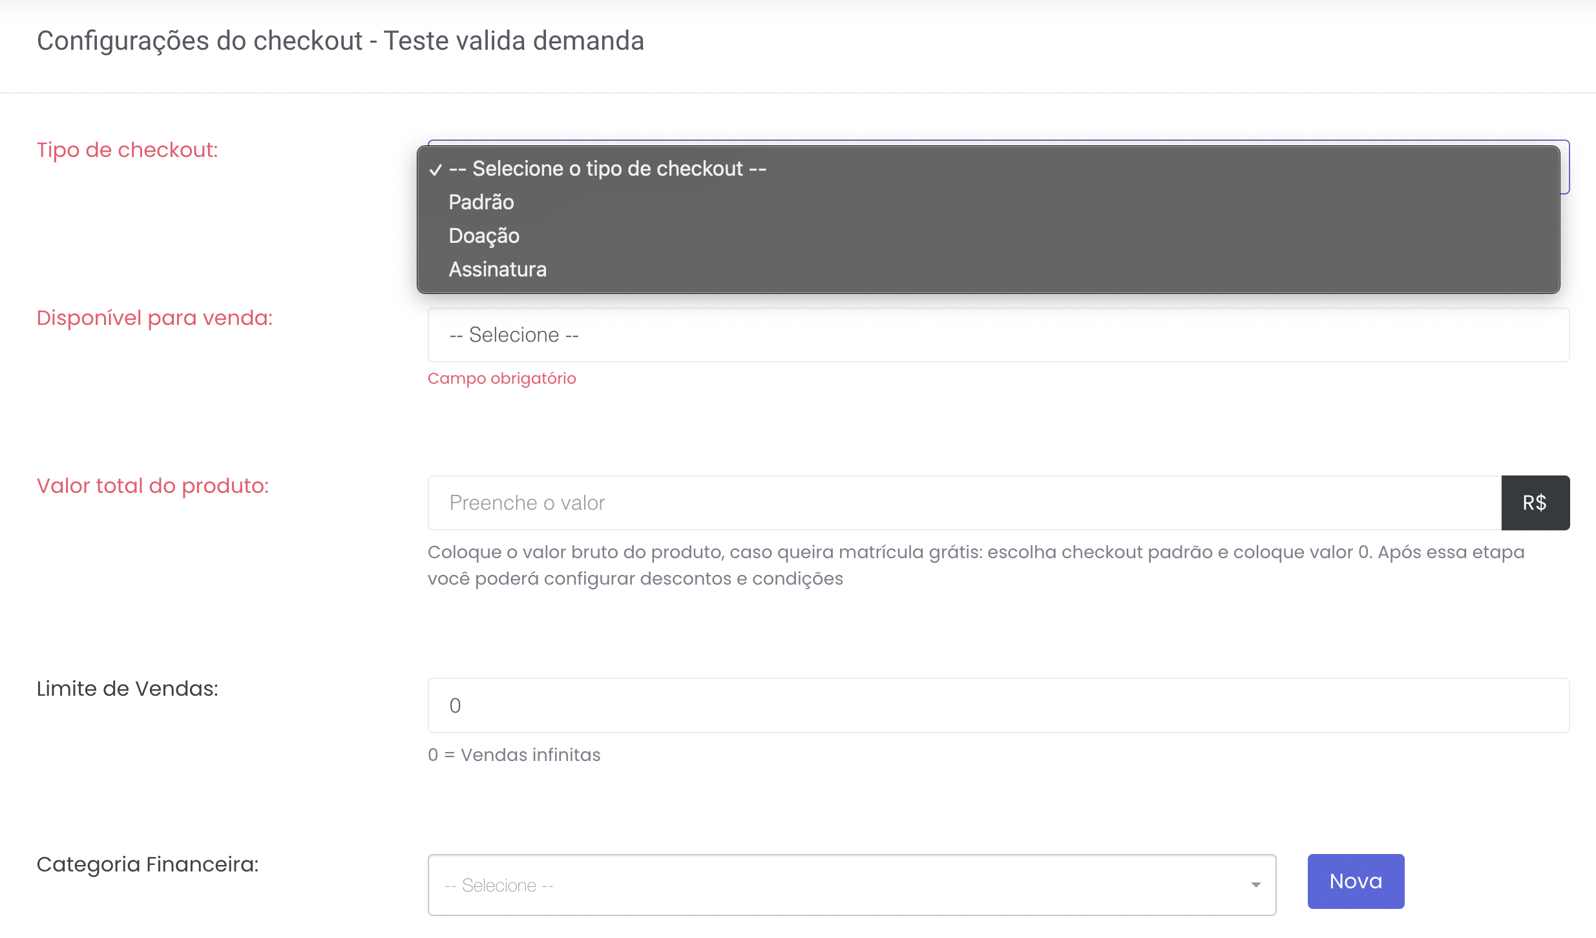The image size is (1596, 938).
Task: Click the Configurações do checkout page title
Action: pyautogui.click(x=340, y=41)
